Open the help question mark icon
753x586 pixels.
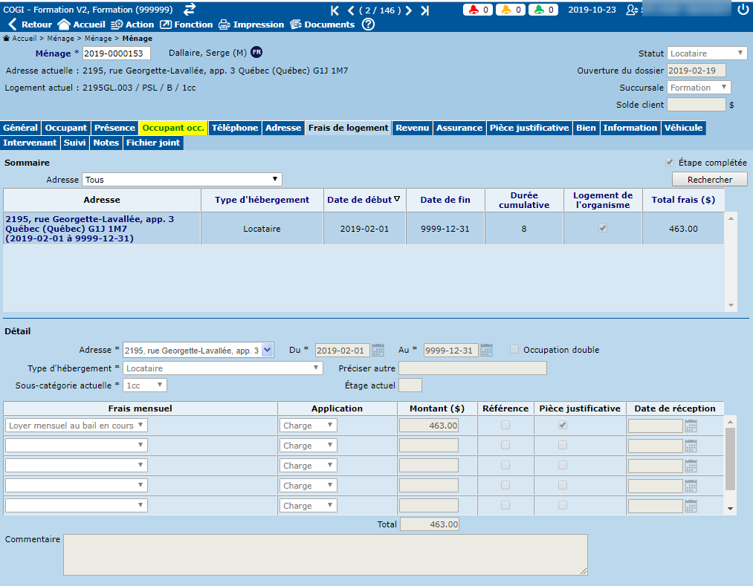pyautogui.click(x=368, y=25)
